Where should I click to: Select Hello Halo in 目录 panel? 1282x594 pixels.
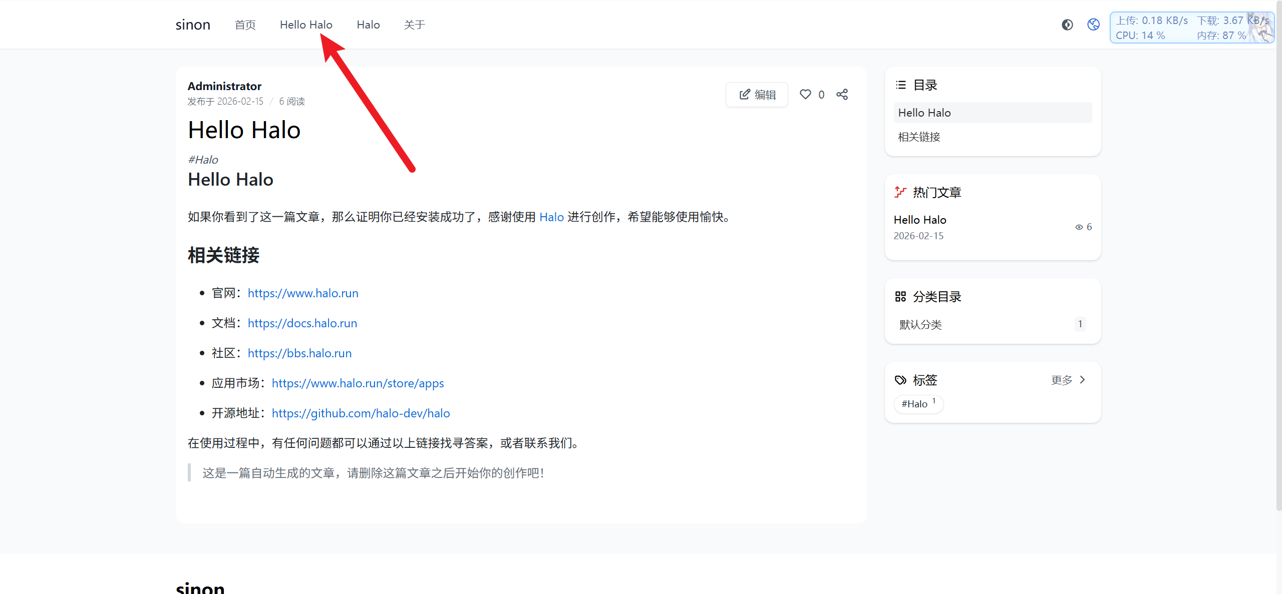[924, 113]
